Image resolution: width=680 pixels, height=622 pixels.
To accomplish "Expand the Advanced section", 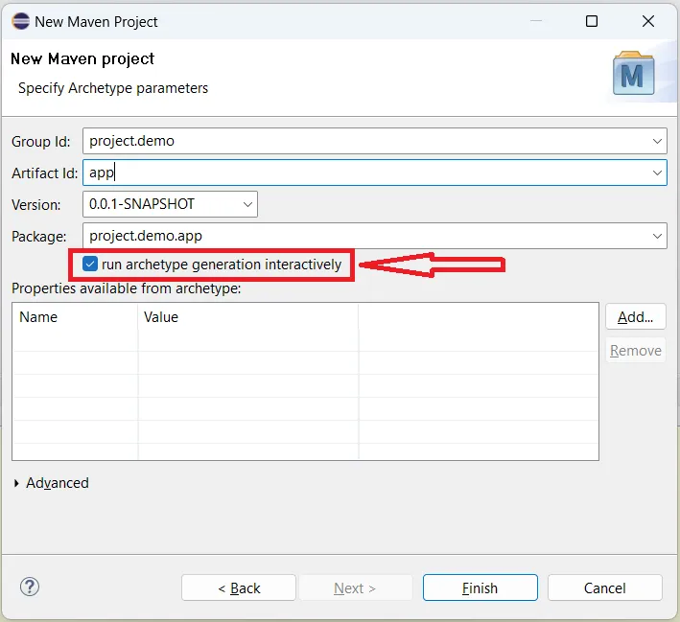I will coord(16,483).
